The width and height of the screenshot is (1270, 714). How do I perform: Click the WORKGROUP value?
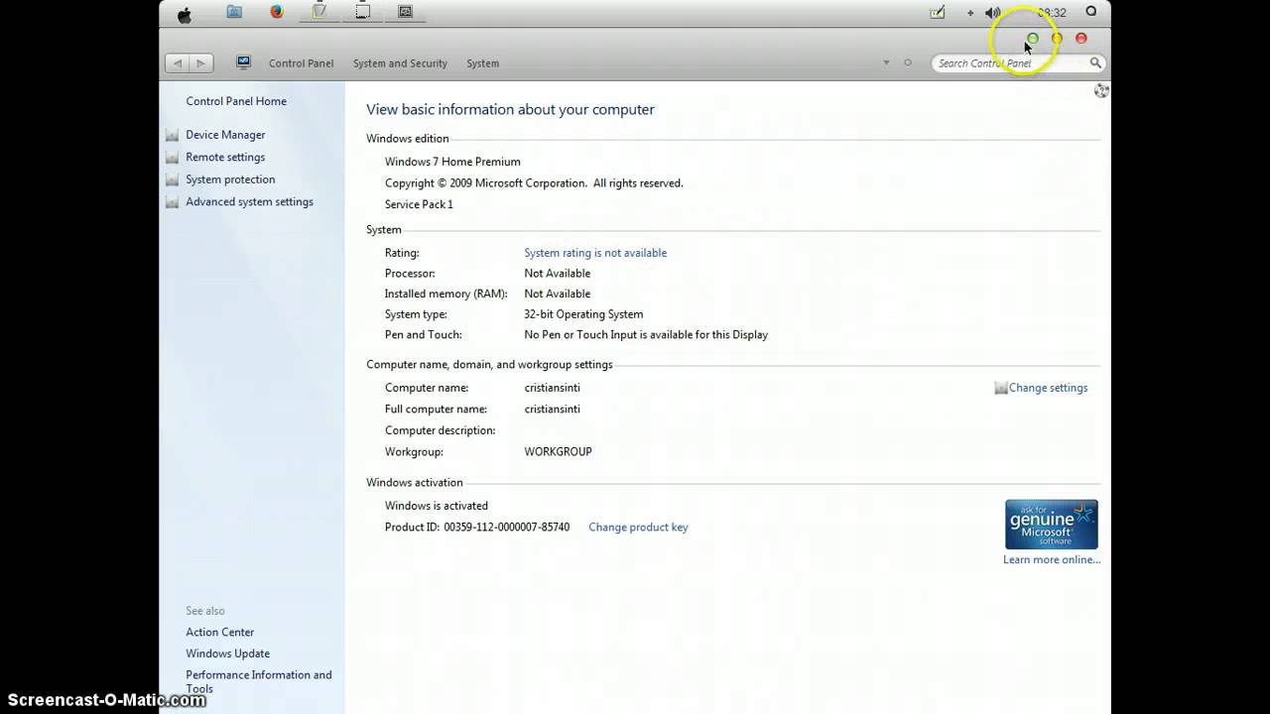point(558,451)
